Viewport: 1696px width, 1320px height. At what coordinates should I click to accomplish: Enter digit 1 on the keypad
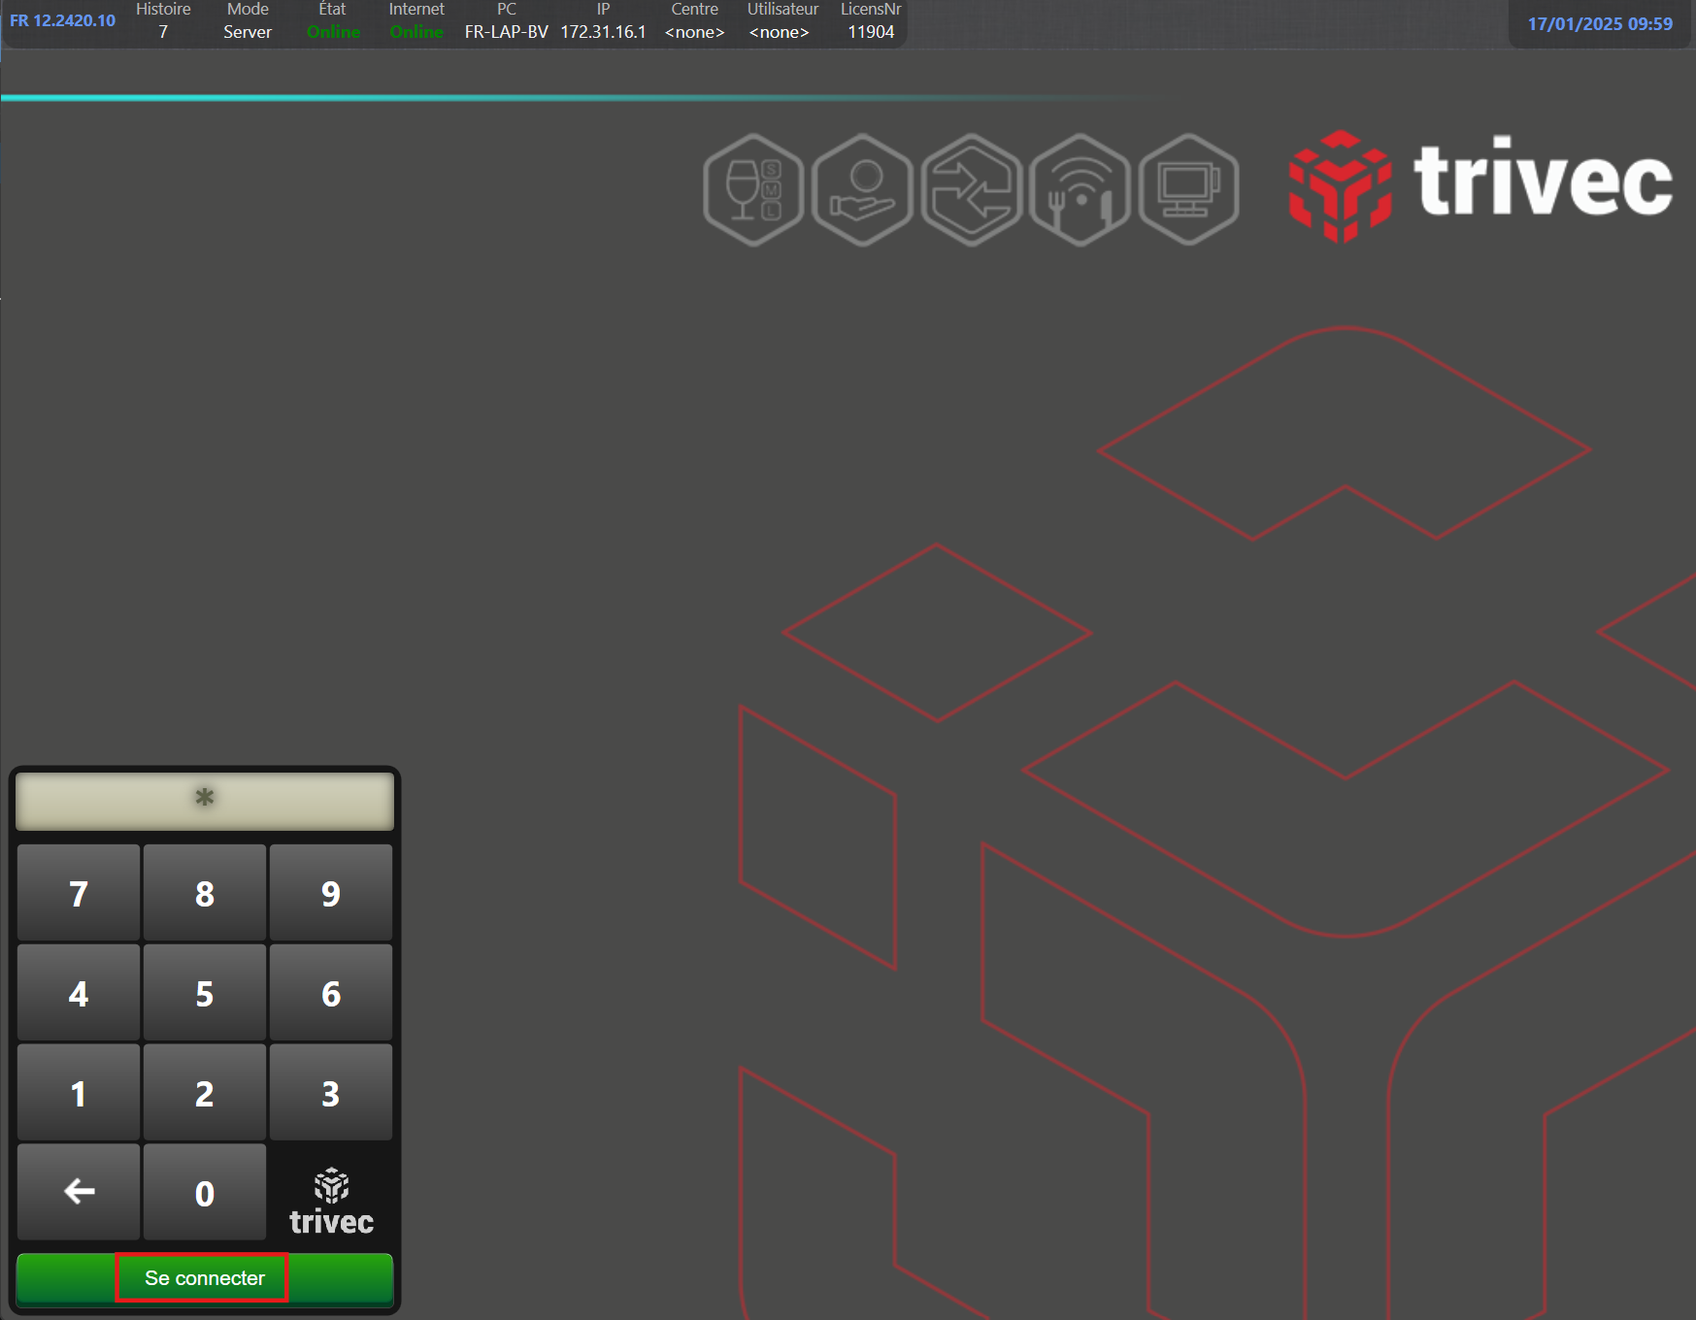coord(79,1093)
